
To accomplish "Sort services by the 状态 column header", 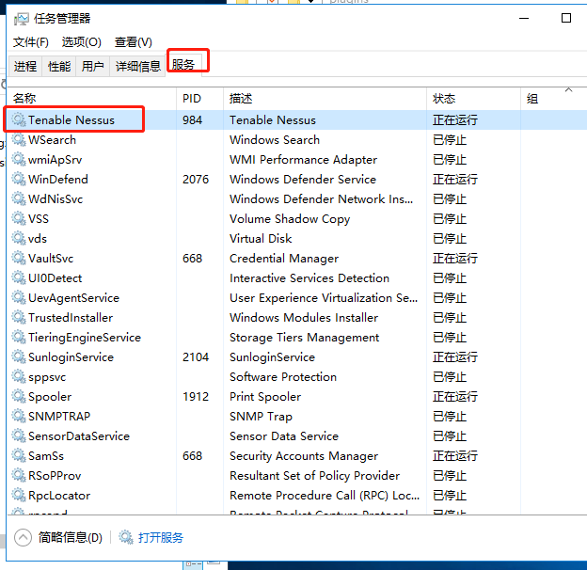I will [x=473, y=99].
